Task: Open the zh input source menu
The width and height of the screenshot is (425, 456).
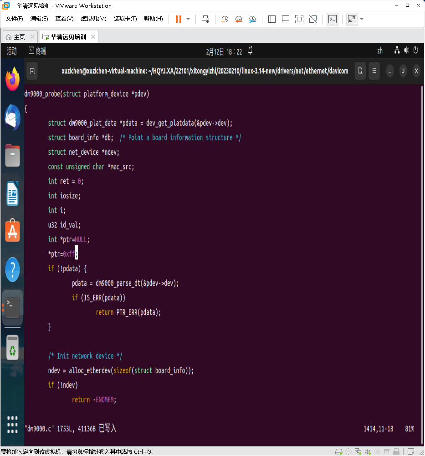Action: [380, 51]
